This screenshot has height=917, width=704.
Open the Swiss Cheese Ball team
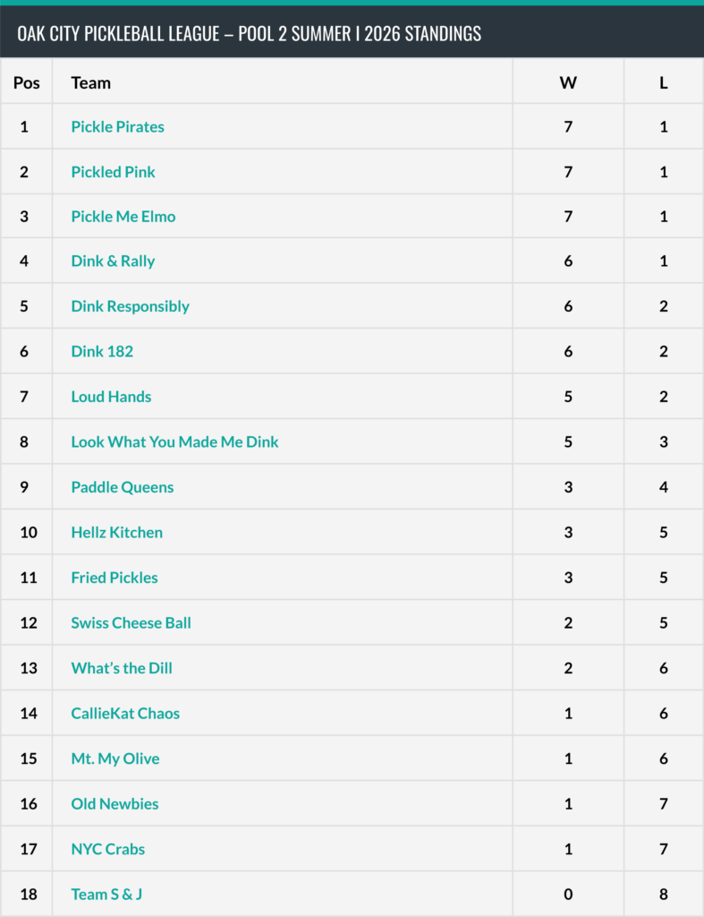pos(131,623)
